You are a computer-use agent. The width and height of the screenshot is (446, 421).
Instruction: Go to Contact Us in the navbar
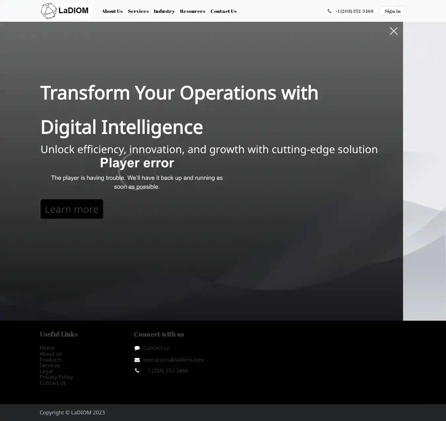click(x=223, y=11)
